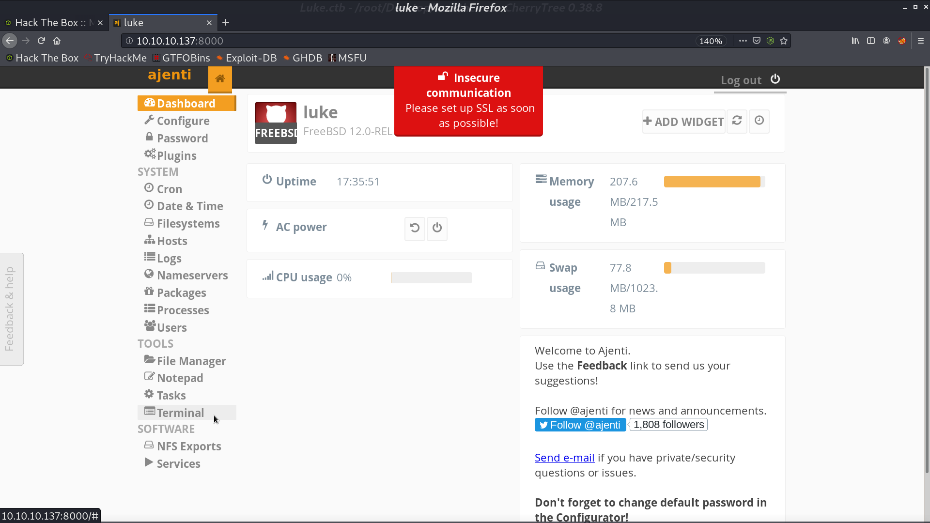Click the Pocket save icon
The width and height of the screenshot is (930, 523).
click(757, 41)
